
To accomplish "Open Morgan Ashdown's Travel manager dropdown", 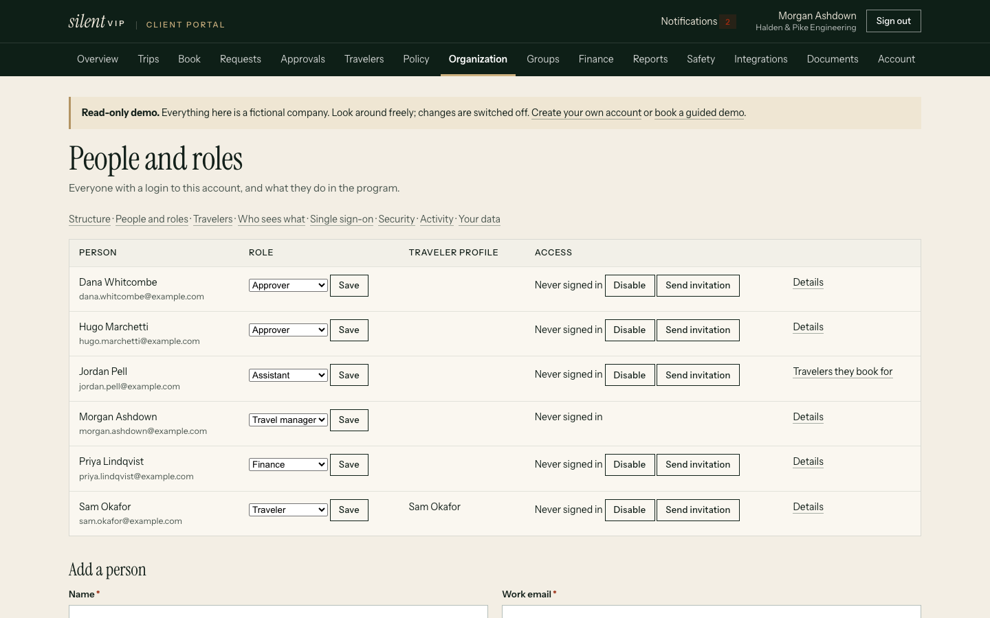I will coord(288,420).
